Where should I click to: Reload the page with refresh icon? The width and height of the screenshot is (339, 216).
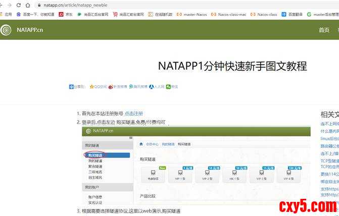(19, 5)
